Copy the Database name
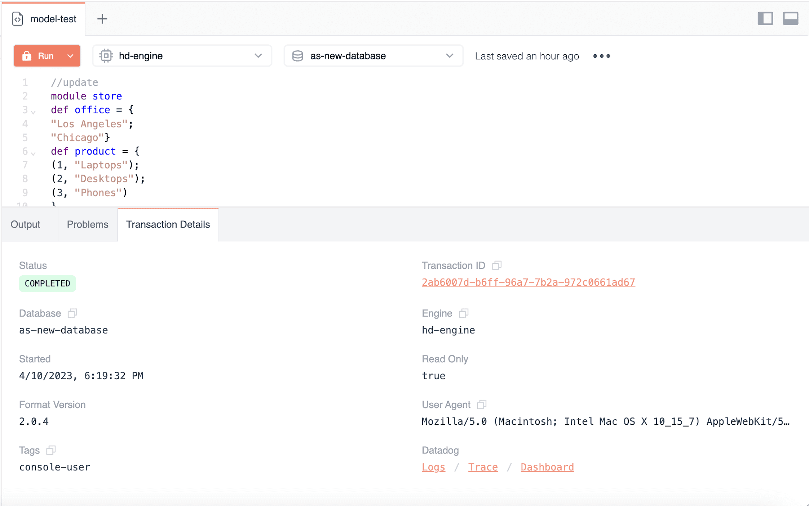 [x=72, y=313]
